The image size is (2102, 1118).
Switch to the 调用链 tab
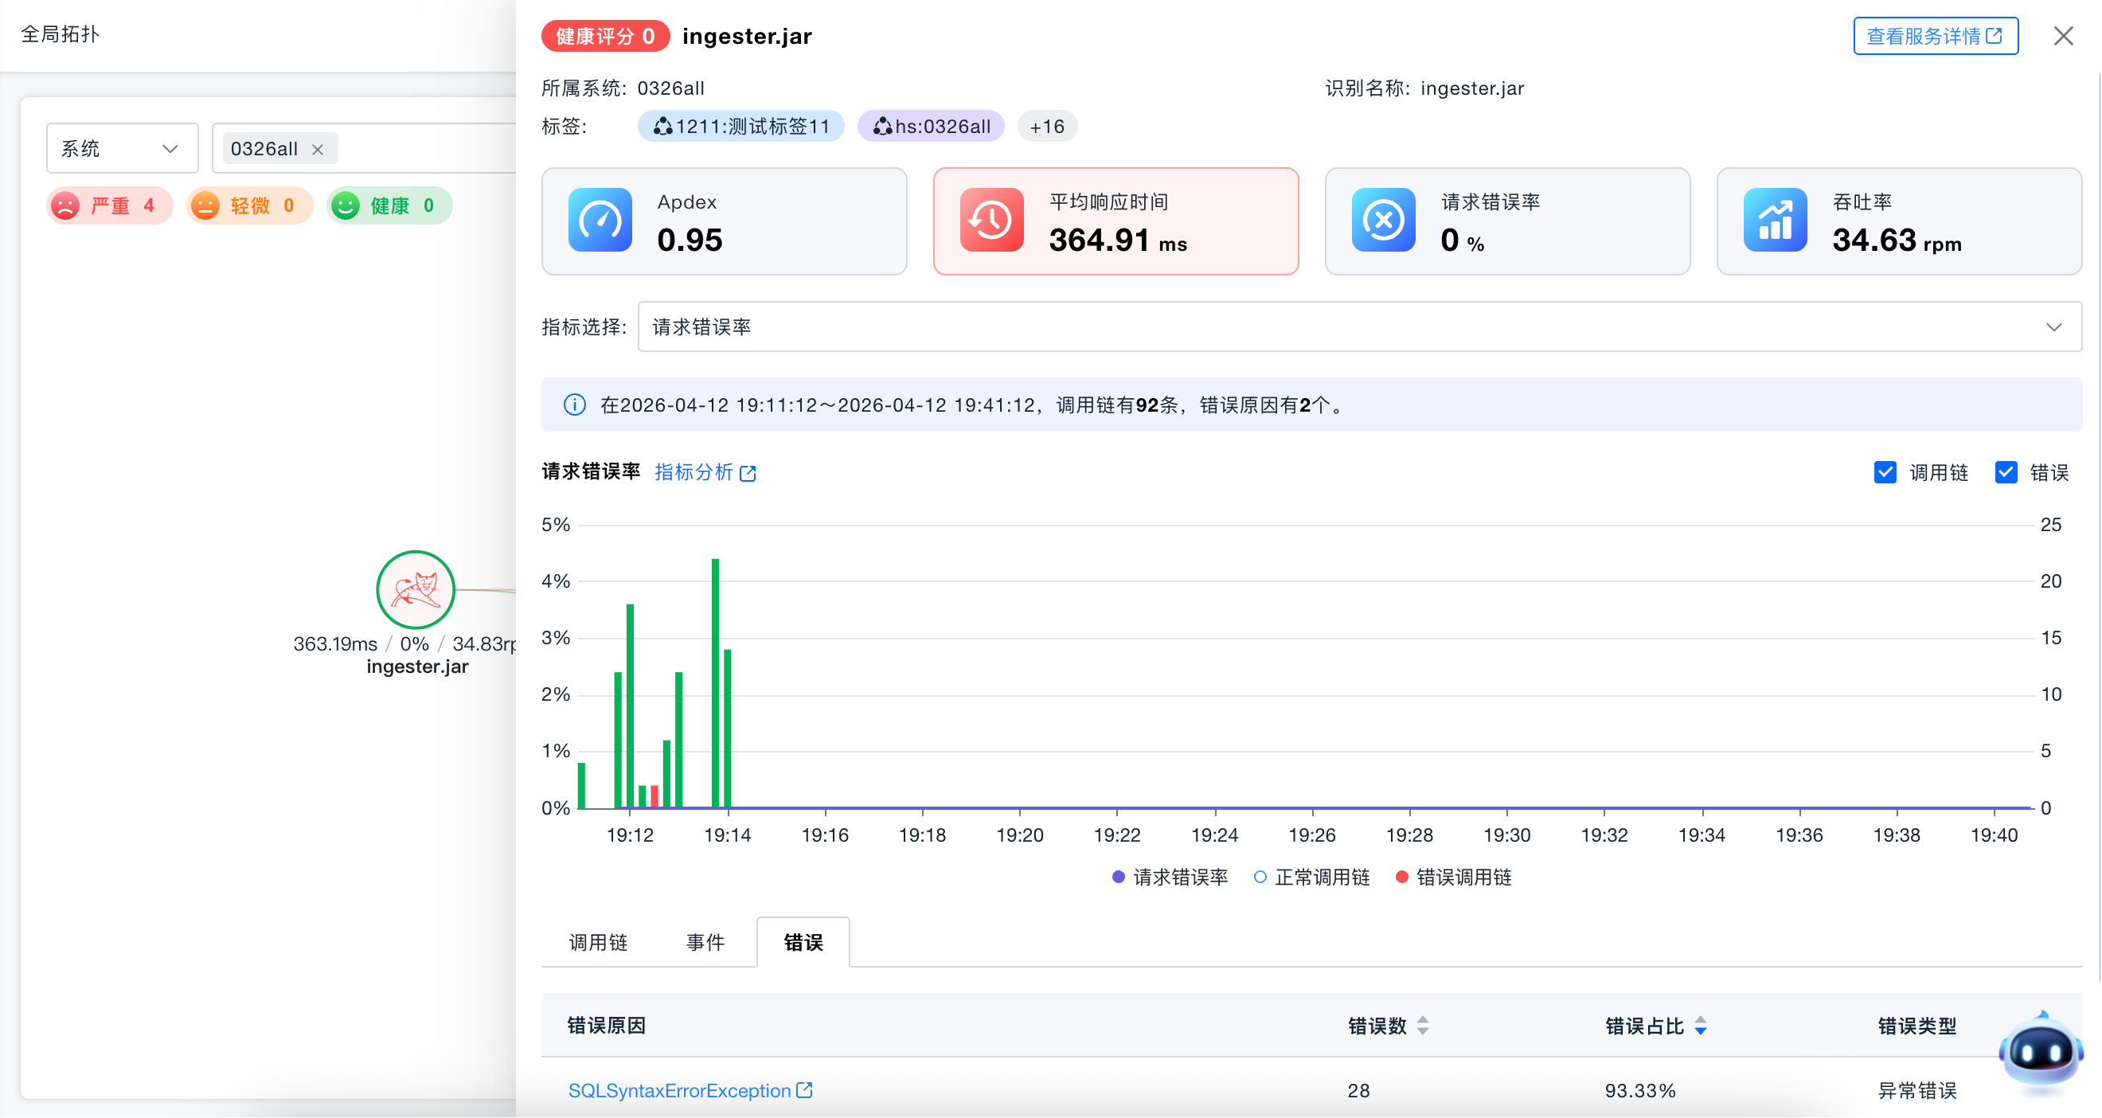[598, 943]
